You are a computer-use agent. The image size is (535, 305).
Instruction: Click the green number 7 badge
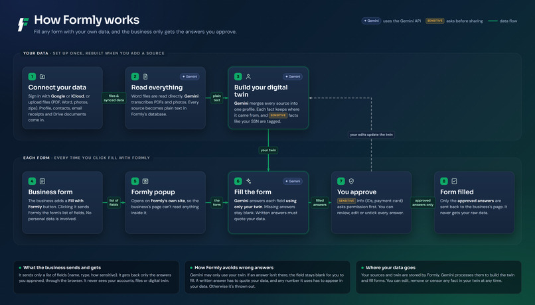pos(341,181)
